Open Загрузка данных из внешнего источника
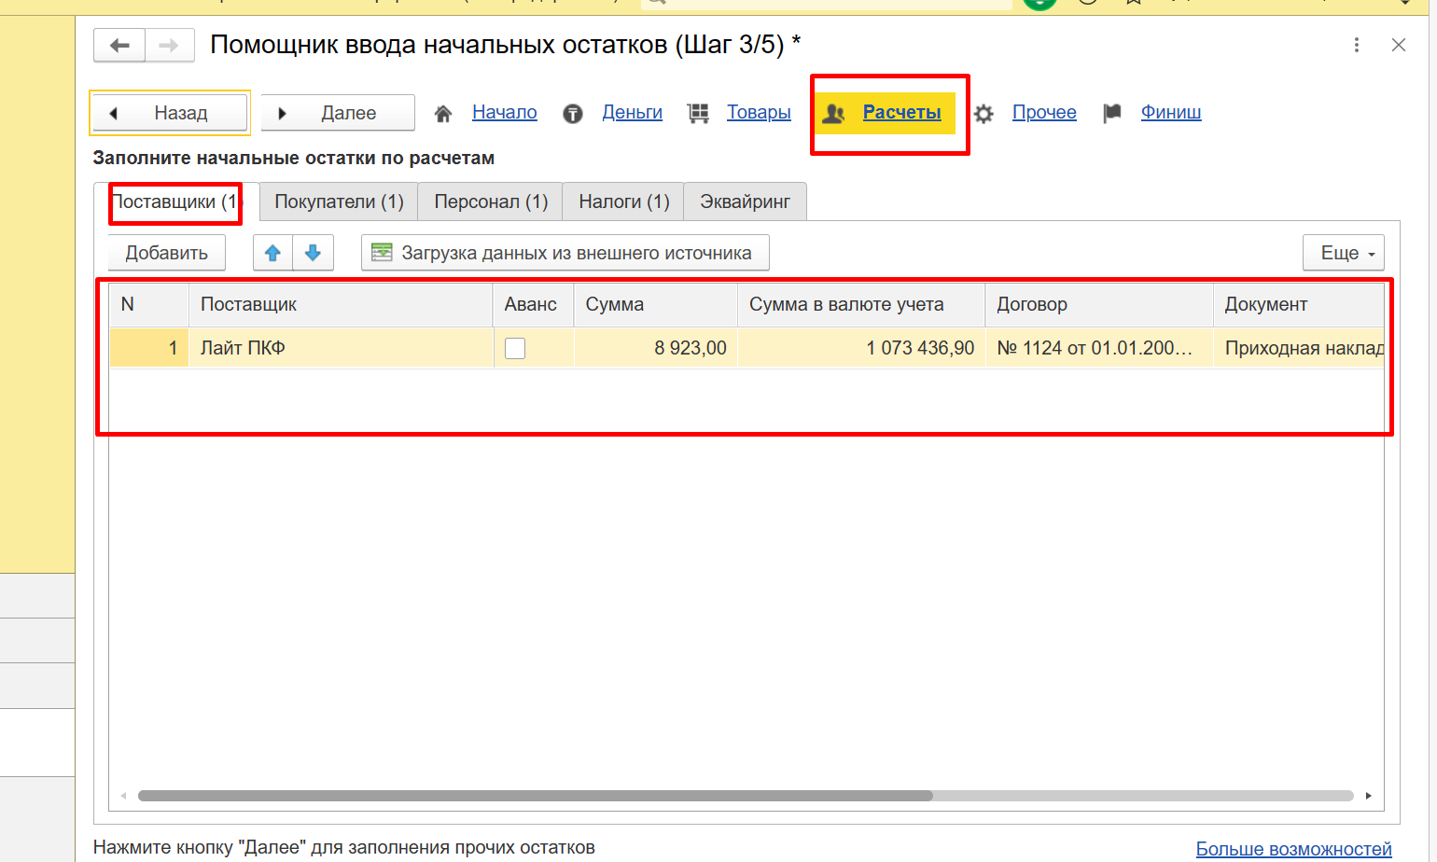This screenshot has width=1437, height=862. click(x=565, y=253)
